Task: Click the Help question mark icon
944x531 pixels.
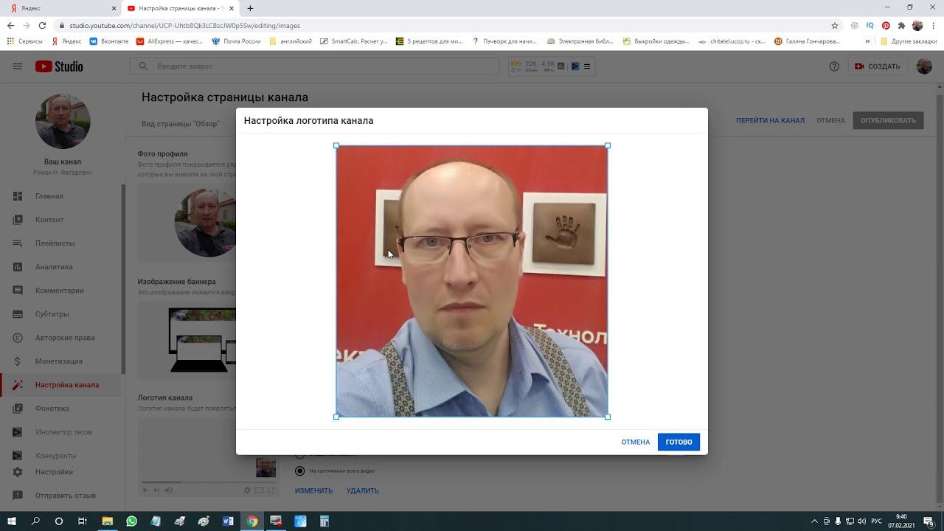Action: click(834, 66)
